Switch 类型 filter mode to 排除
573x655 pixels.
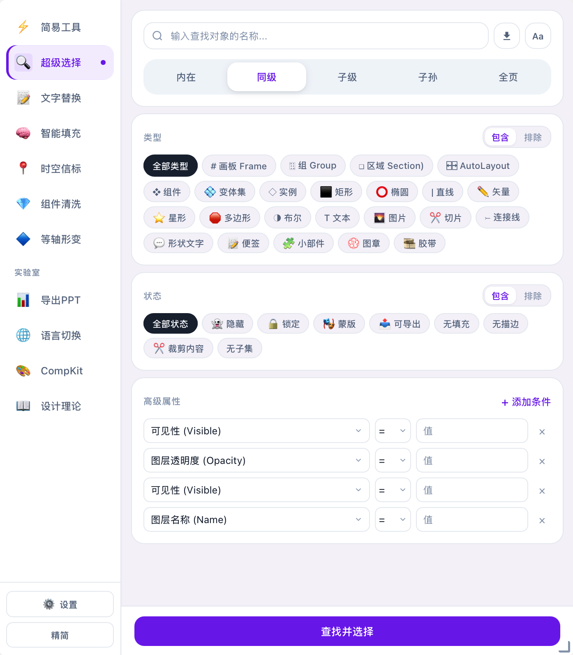tap(533, 137)
